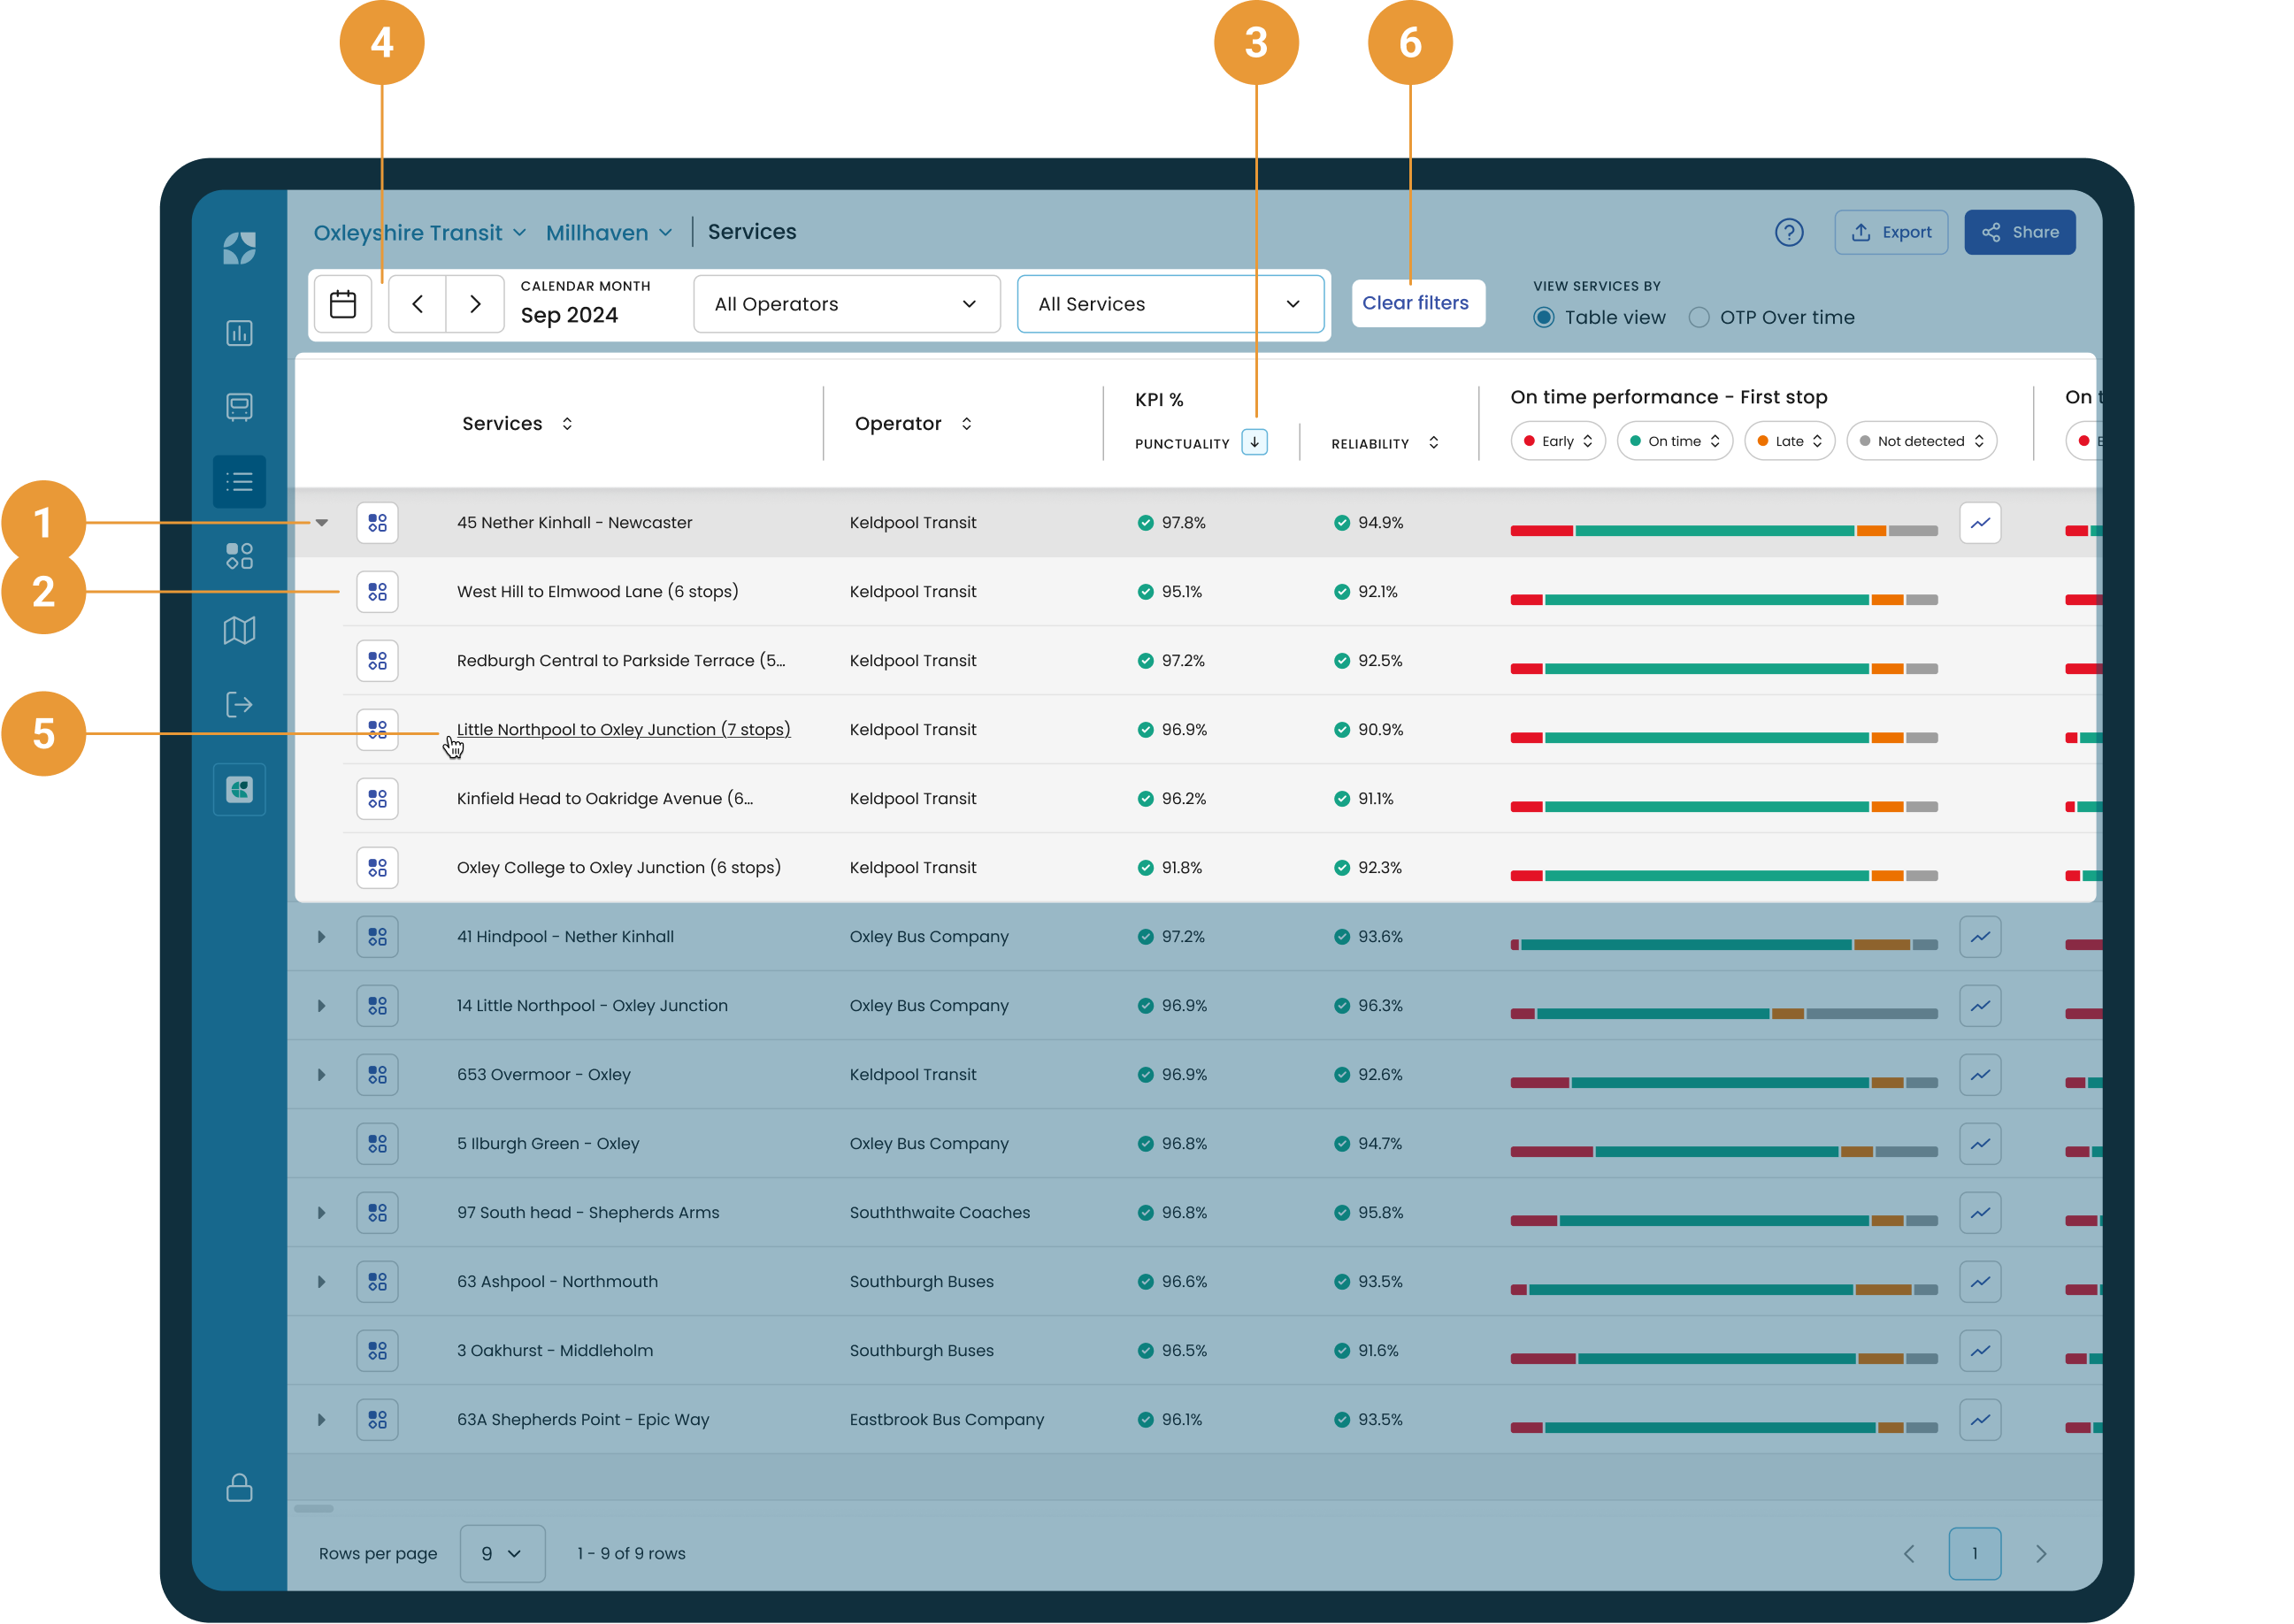Viewport: 2294px width, 1624px height.
Task: Open trend chart for 41 Hindpool service
Action: coord(1979,937)
